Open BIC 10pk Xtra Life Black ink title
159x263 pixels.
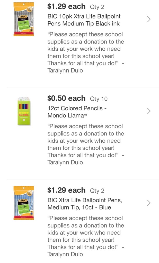click(x=84, y=20)
